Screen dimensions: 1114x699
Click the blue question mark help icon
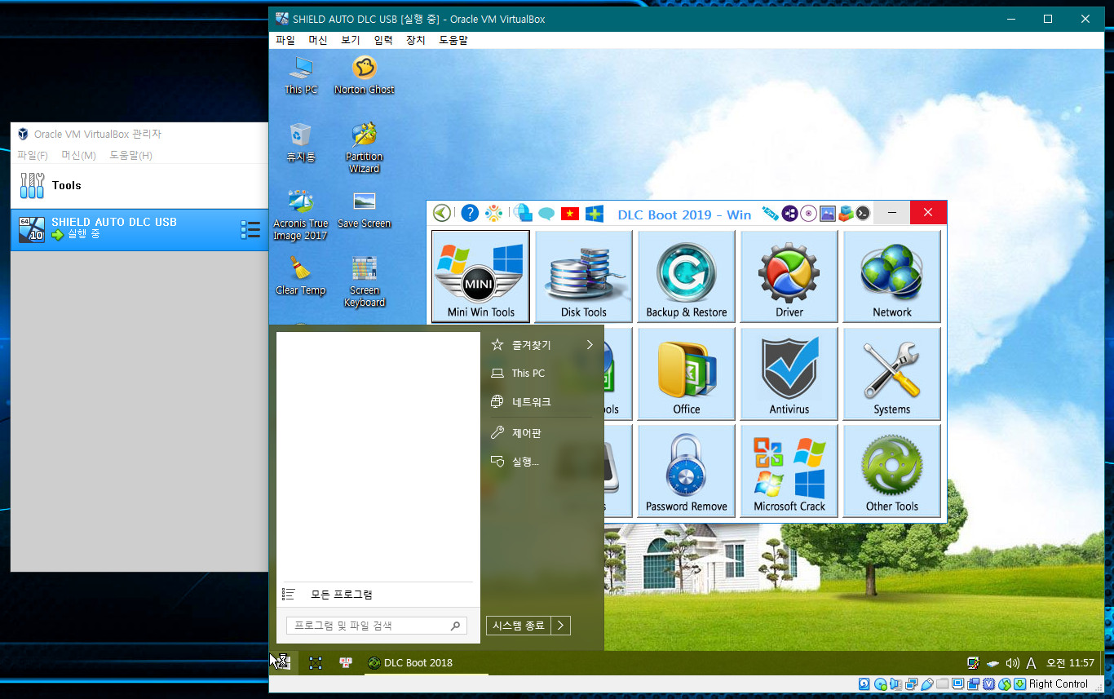click(x=469, y=213)
